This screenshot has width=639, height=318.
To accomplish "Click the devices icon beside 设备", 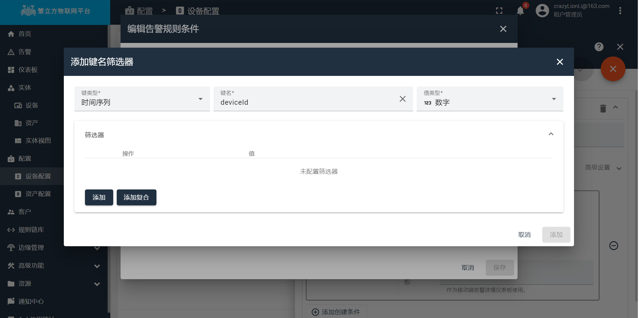I will pyautogui.click(x=18, y=106).
